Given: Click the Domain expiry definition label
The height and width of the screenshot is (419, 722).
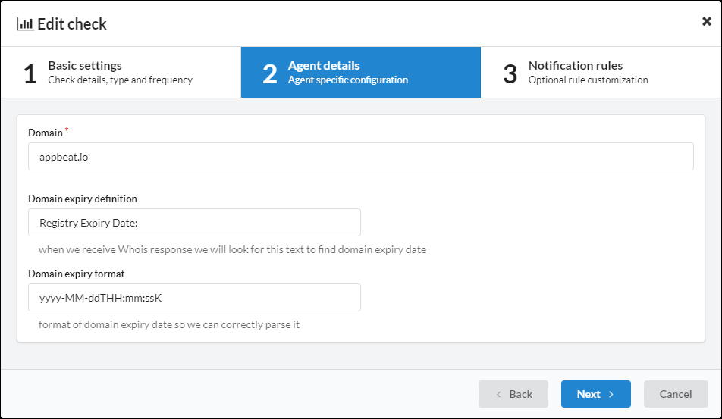Looking at the screenshot, I should coord(83,199).
